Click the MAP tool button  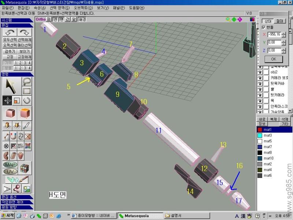10,165
